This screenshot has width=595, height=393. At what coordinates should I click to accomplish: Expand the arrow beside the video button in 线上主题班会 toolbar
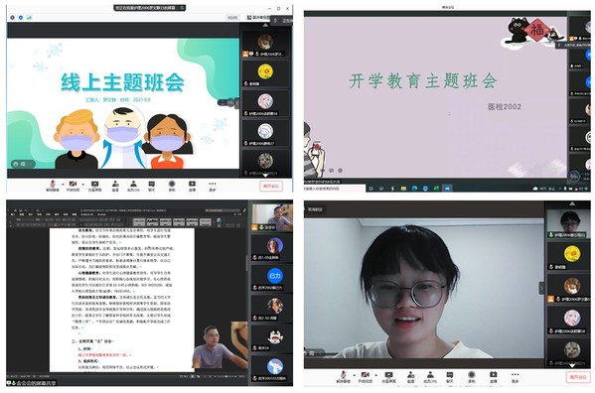pyautogui.click(x=83, y=185)
